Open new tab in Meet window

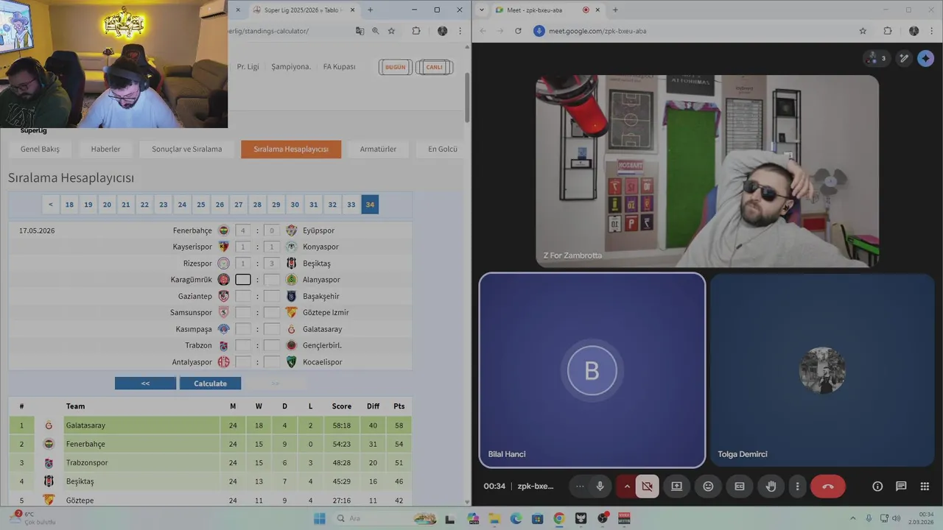615,10
